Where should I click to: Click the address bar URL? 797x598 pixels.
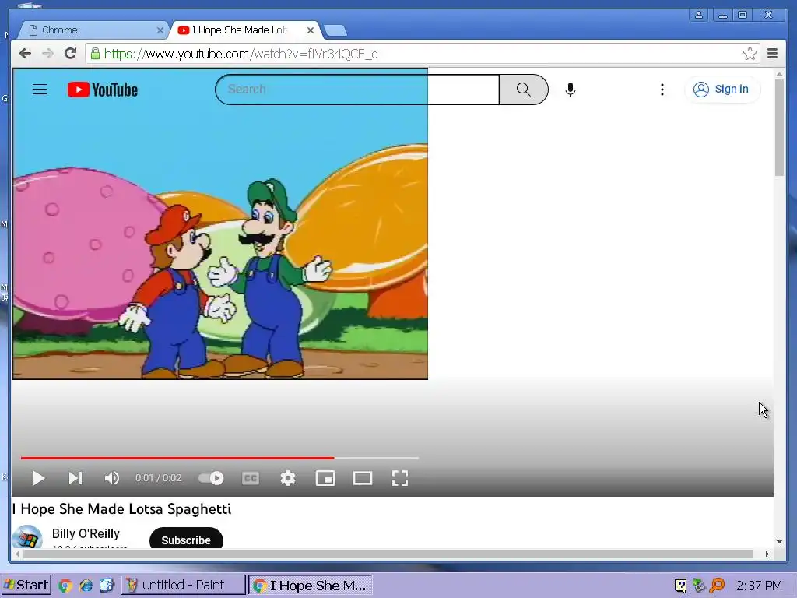(x=241, y=54)
